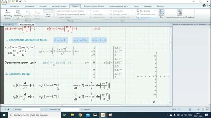Open a file using quick access folder icon
The image size is (211, 118).
click(x=13, y=1)
